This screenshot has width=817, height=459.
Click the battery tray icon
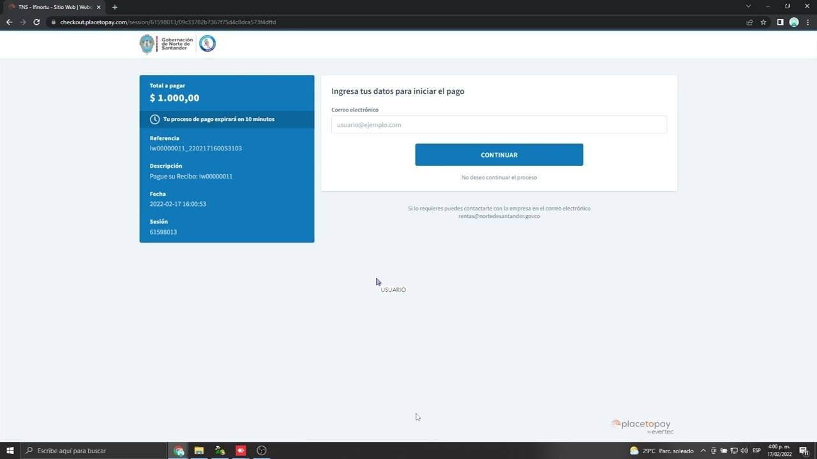click(724, 451)
